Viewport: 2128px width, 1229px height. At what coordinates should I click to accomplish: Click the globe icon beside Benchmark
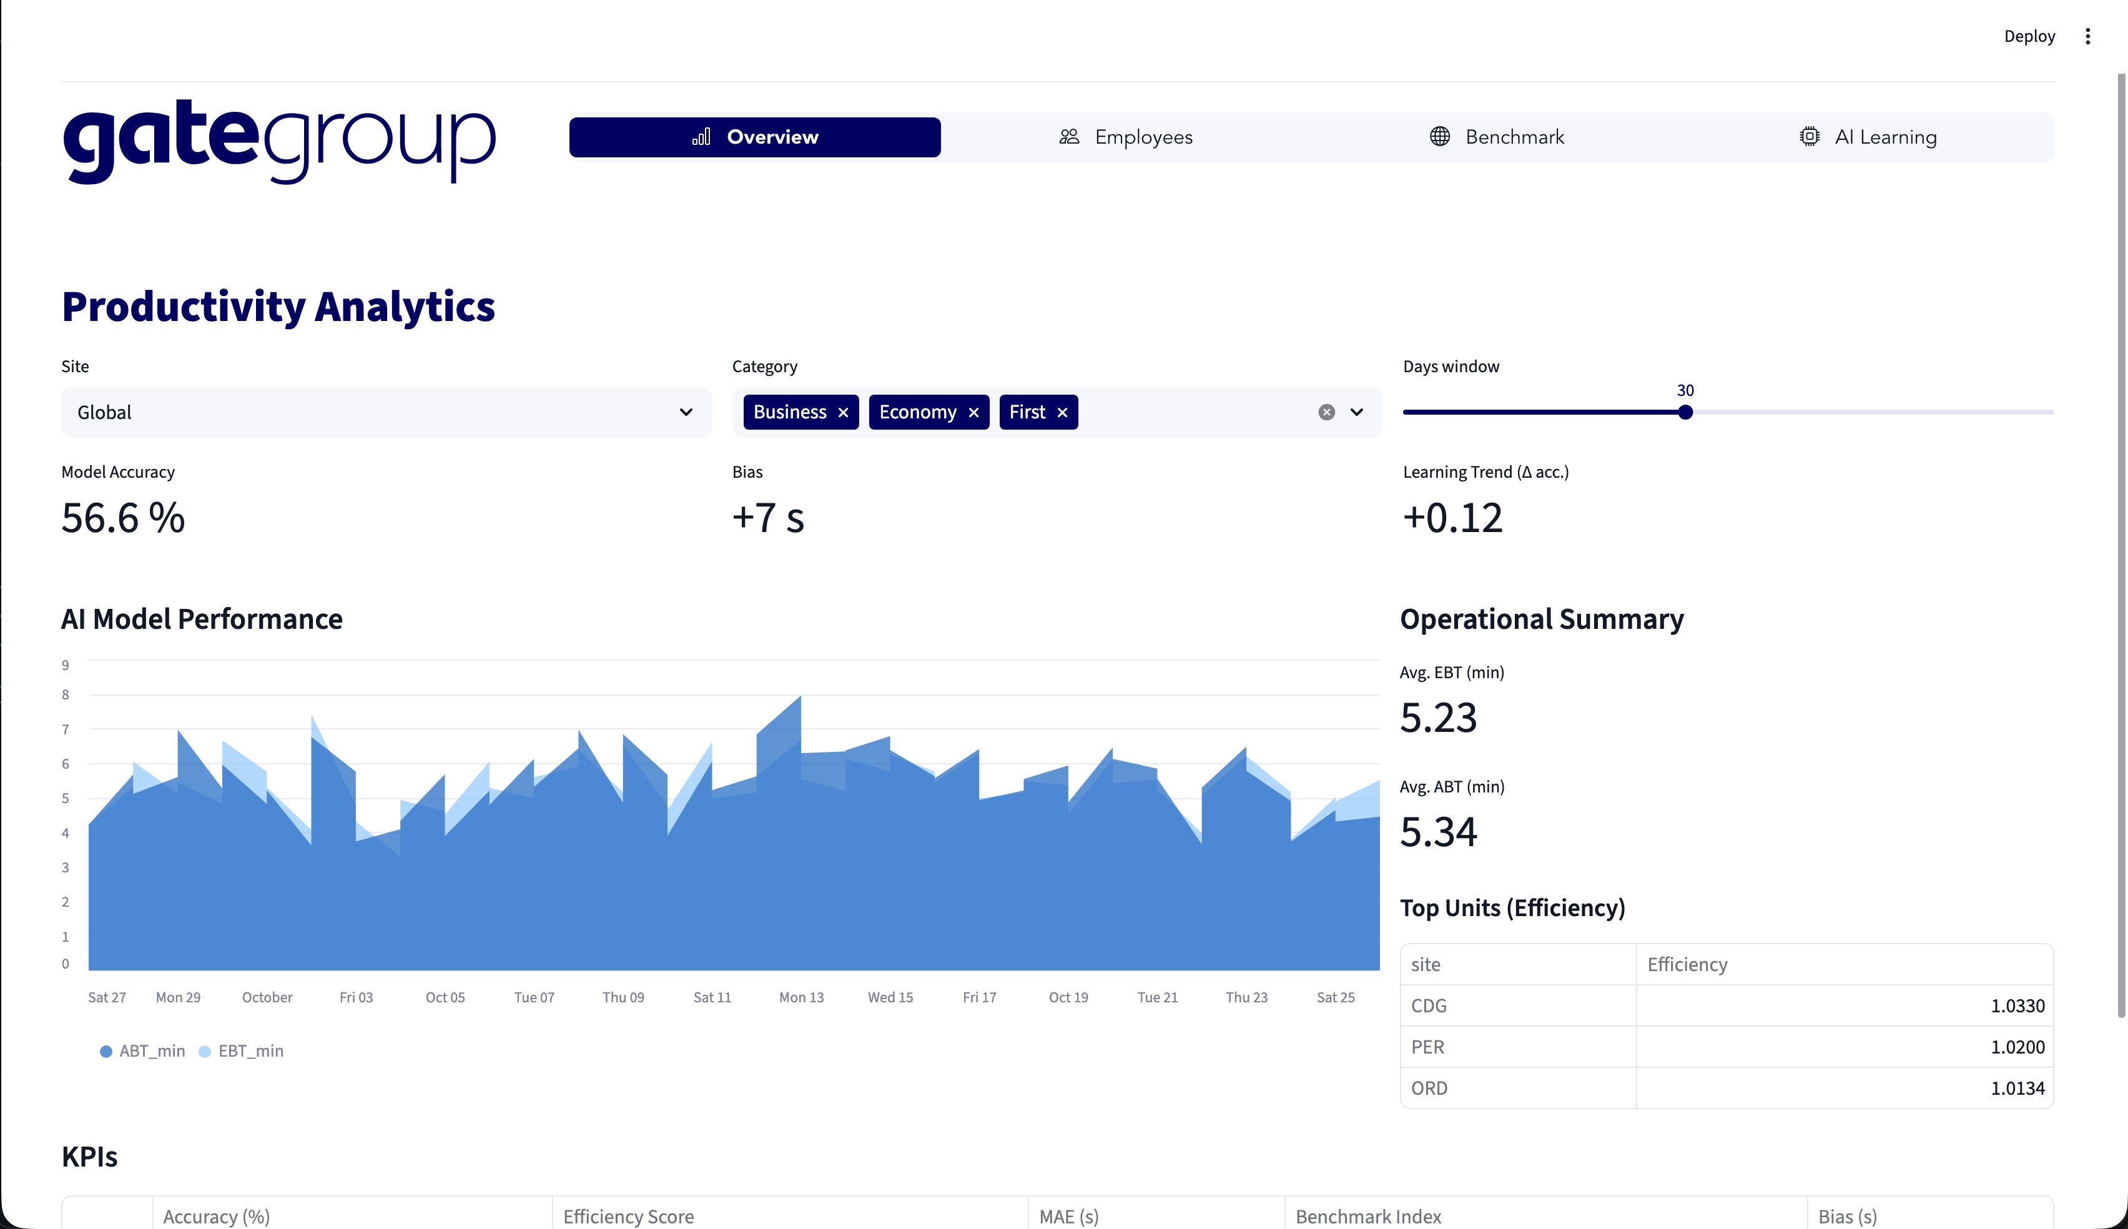1439,137
